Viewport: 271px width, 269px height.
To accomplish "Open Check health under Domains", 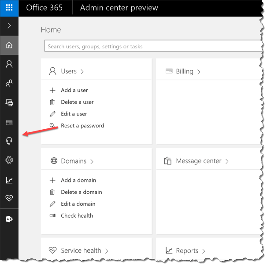I will point(77,216).
